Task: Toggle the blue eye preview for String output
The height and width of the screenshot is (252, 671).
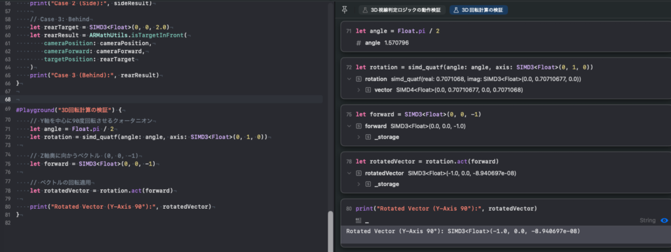Action: pyautogui.click(x=664, y=221)
